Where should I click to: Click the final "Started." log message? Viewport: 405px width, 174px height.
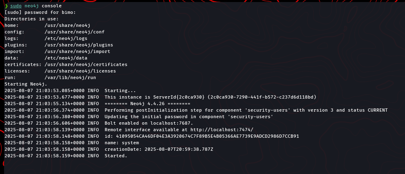click(x=116, y=156)
